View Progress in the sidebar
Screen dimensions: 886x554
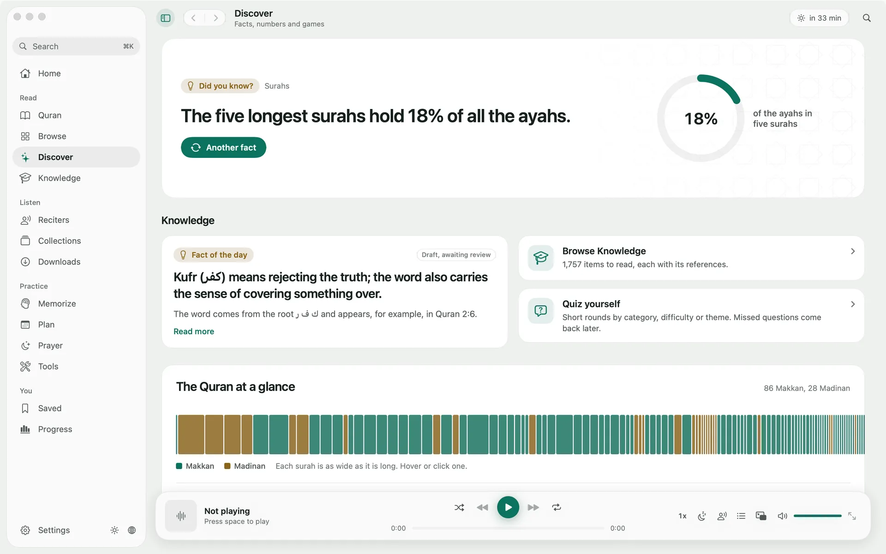pyautogui.click(x=76, y=429)
